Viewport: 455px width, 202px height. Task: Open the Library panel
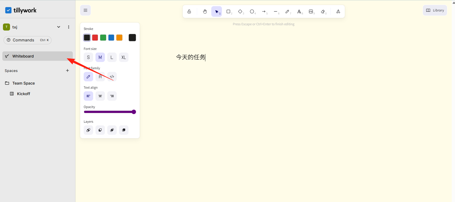click(x=435, y=10)
